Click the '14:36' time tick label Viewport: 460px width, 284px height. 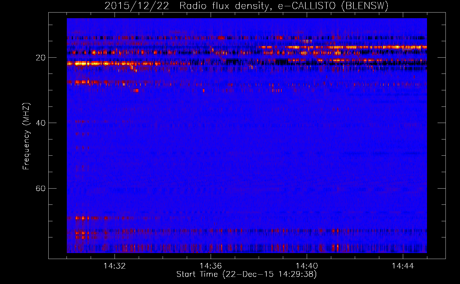[x=211, y=266]
